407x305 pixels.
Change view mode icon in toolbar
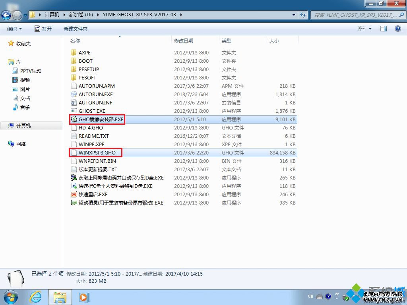(361, 29)
